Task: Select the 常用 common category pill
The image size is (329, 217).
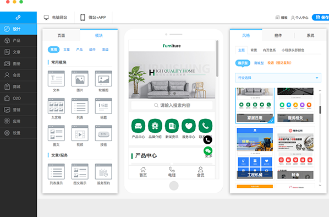Action: point(54,50)
